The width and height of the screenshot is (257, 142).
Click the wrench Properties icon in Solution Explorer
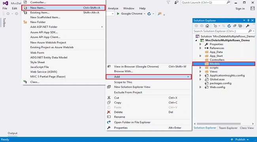click(248, 26)
